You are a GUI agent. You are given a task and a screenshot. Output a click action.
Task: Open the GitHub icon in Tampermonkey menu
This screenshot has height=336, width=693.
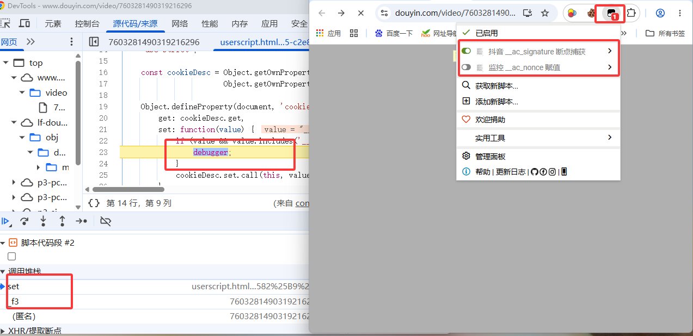[534, 172]
